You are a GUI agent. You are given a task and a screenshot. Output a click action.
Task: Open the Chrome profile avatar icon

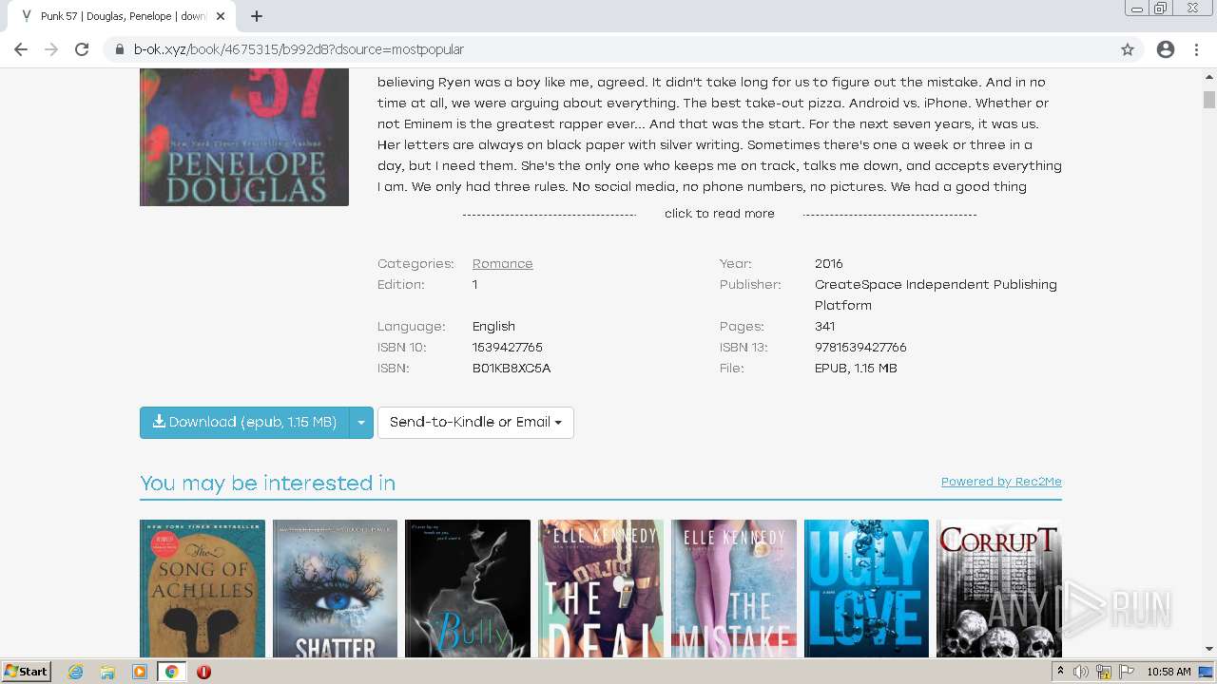1166,49
